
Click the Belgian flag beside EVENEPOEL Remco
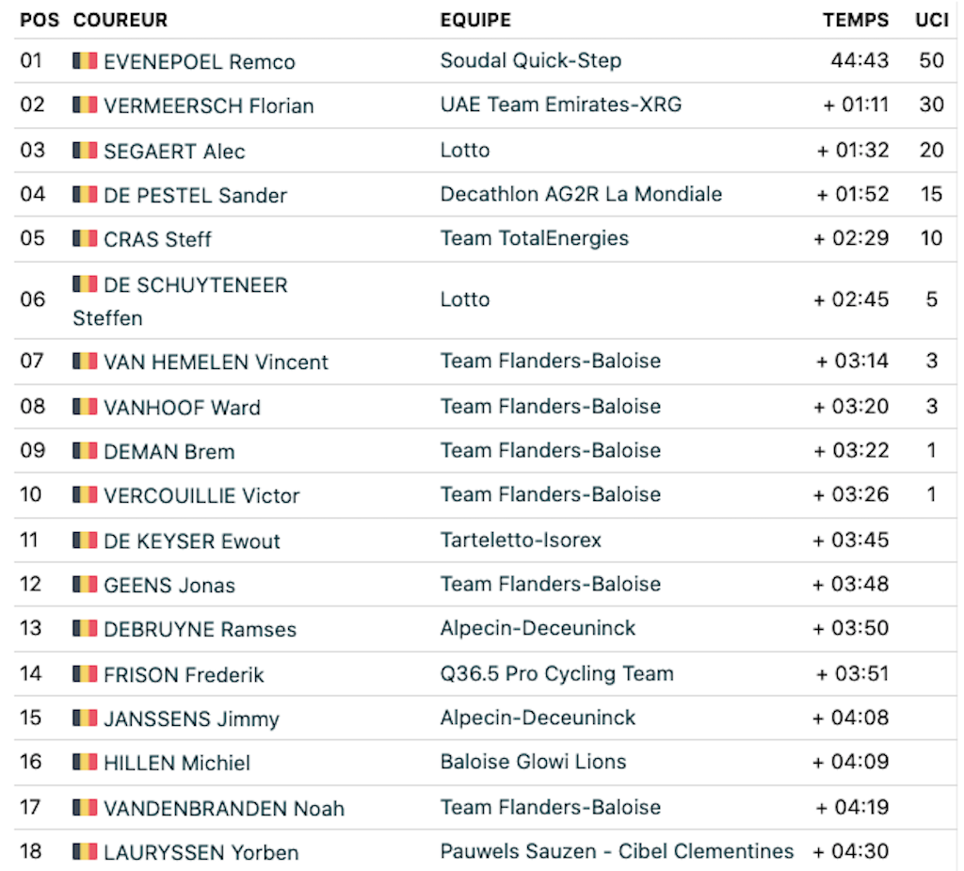click(x=85, y=60)
